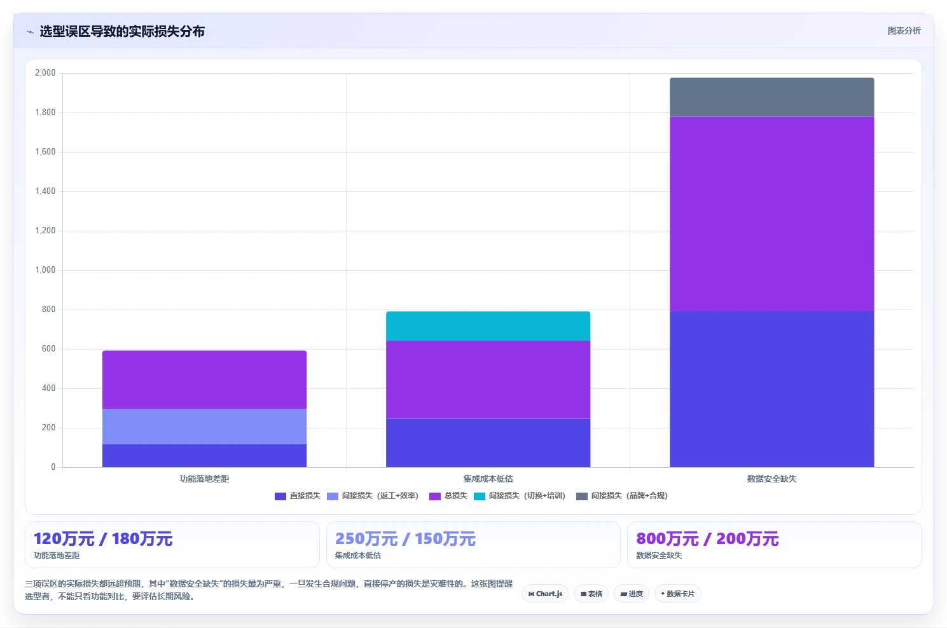Toggle the 直接损失 legend item
The image size is (947, 628).
click(297, 496)
